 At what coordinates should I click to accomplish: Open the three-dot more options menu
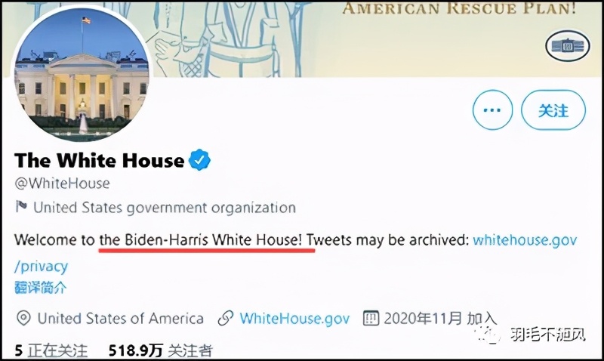click(x=492, y=110)
